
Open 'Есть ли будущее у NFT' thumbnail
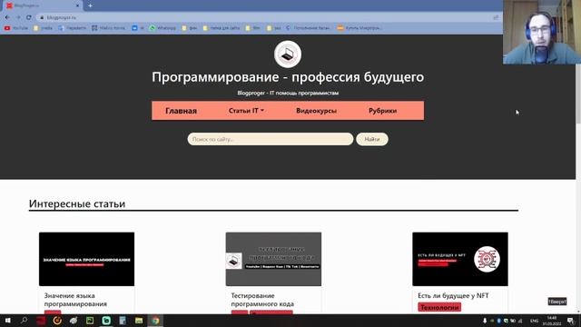pos(460,259)
